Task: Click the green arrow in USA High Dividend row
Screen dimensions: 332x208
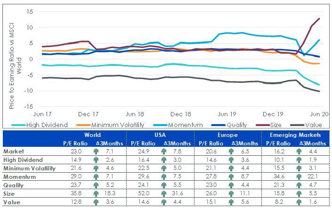Action: click(164, 160)
